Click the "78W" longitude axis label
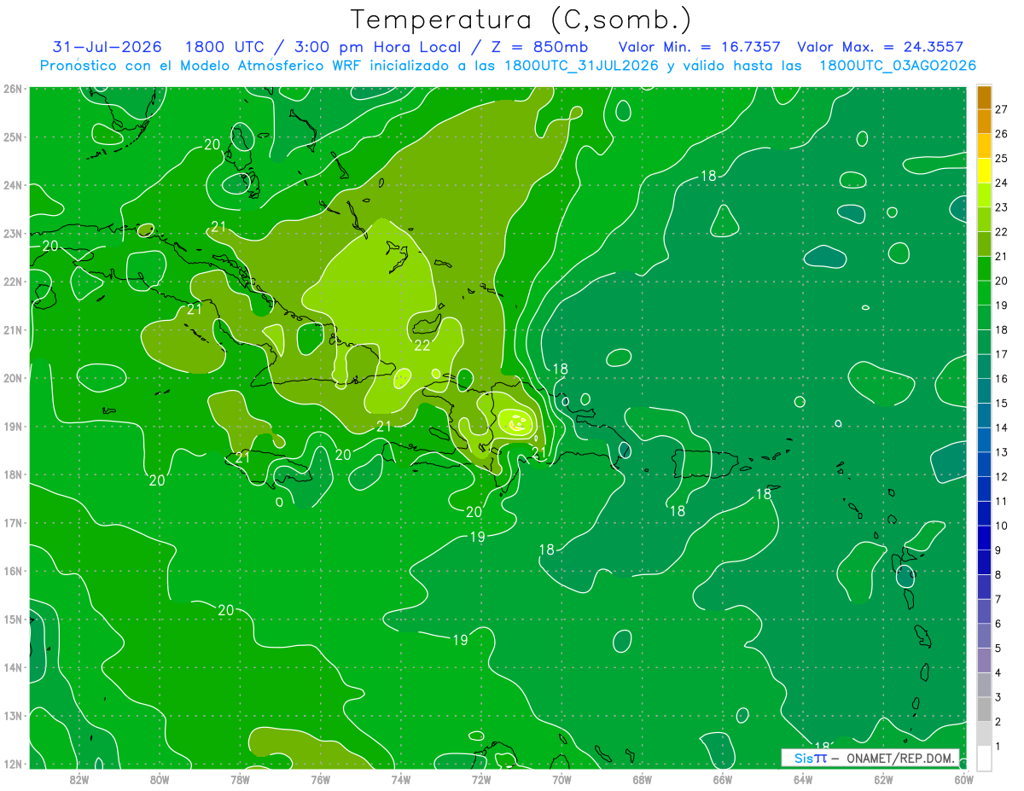The height and width of the screenshot is (791, 1024). pyautogui.click(x=240, y=779)
